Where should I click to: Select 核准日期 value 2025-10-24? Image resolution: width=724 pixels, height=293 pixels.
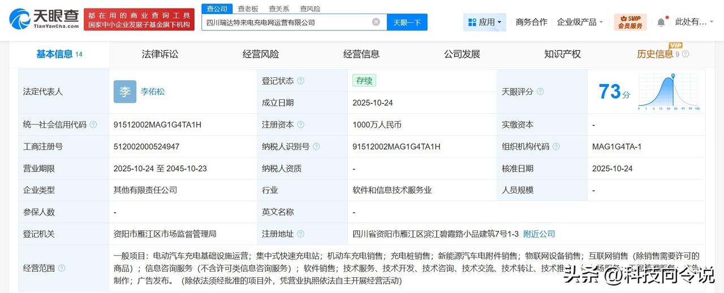tap(612, 168)
